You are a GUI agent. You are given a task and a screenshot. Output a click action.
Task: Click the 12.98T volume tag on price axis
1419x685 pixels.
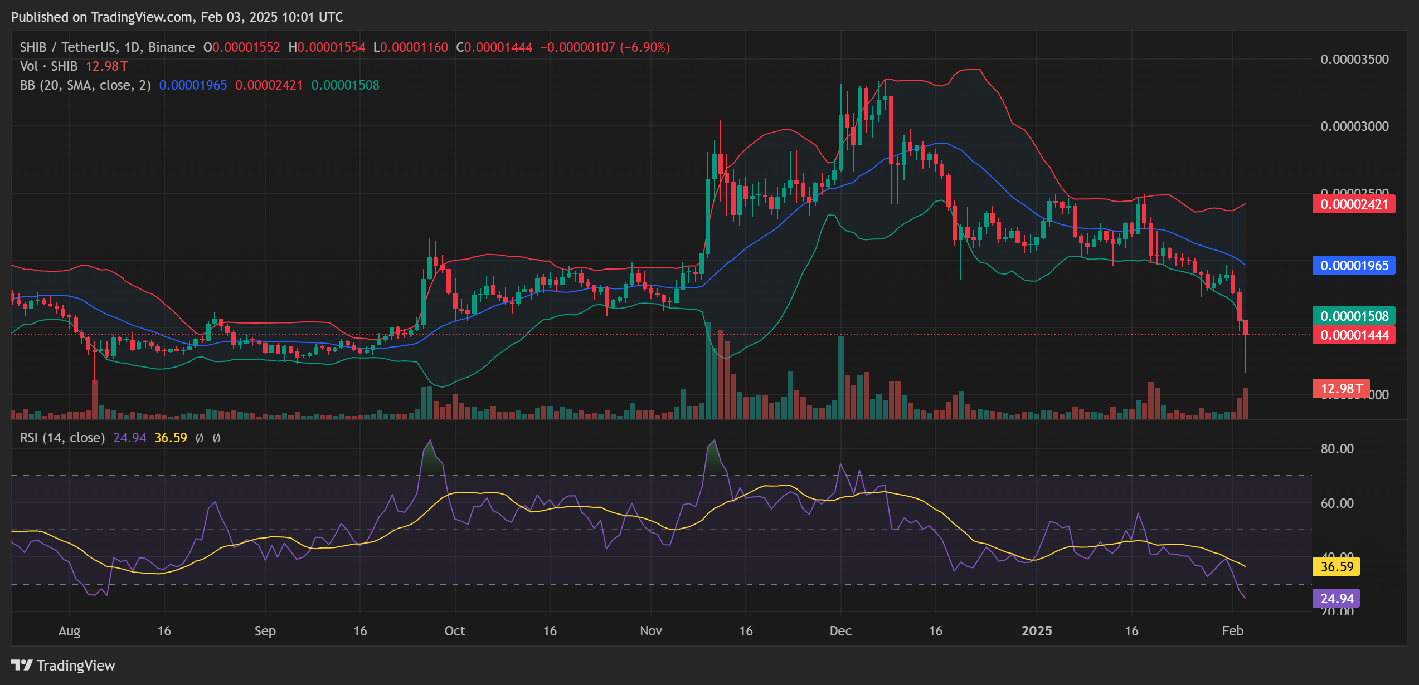pyautogui.click(x=1341, y=388)
